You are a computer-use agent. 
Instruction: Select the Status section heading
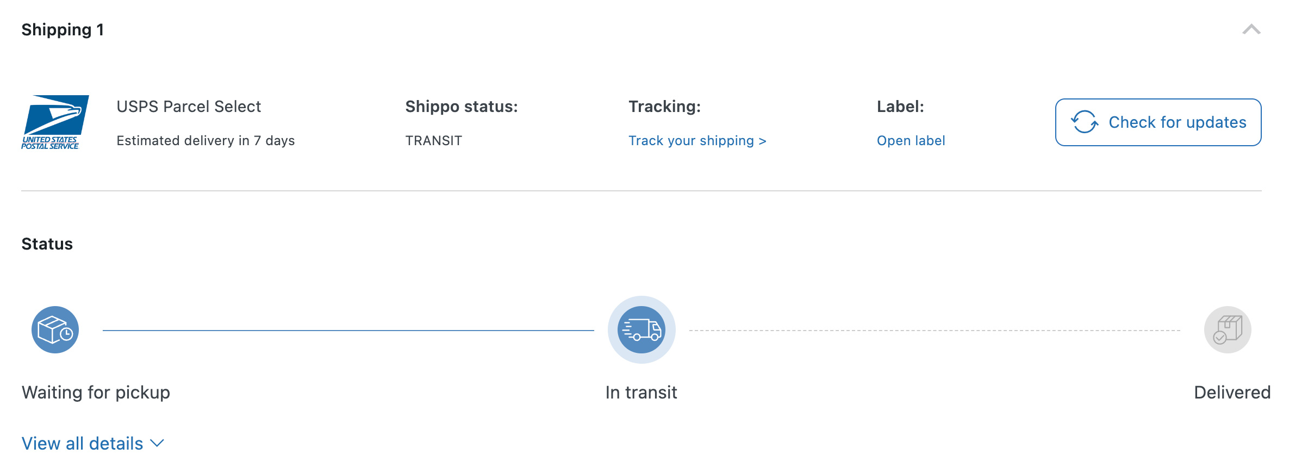[x=46, y=244]
